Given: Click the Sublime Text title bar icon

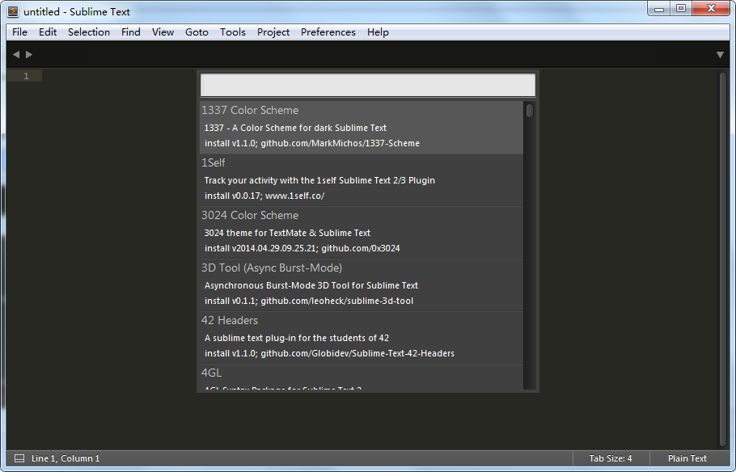Looking at the screenshot, I should click(x=13, y=12).
